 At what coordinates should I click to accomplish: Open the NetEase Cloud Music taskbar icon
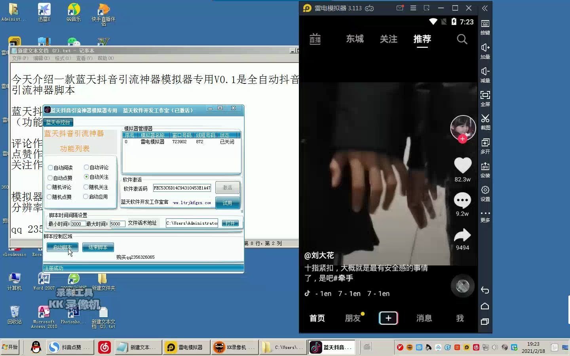click(x=104, y=347)
